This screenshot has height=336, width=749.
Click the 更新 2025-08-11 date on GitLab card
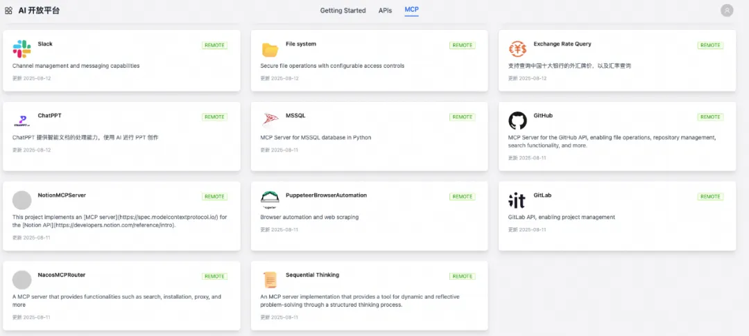click(x=527, y=229)
